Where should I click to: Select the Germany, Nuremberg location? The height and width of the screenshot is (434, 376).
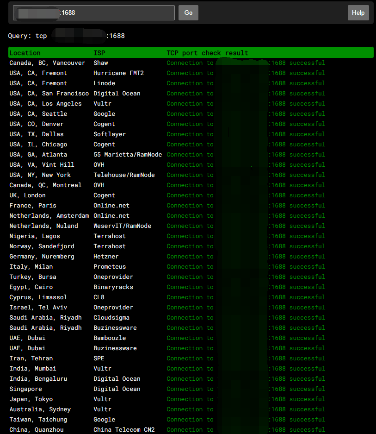[42, 257]
